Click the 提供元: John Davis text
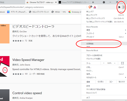 click(x=21, y=65)
